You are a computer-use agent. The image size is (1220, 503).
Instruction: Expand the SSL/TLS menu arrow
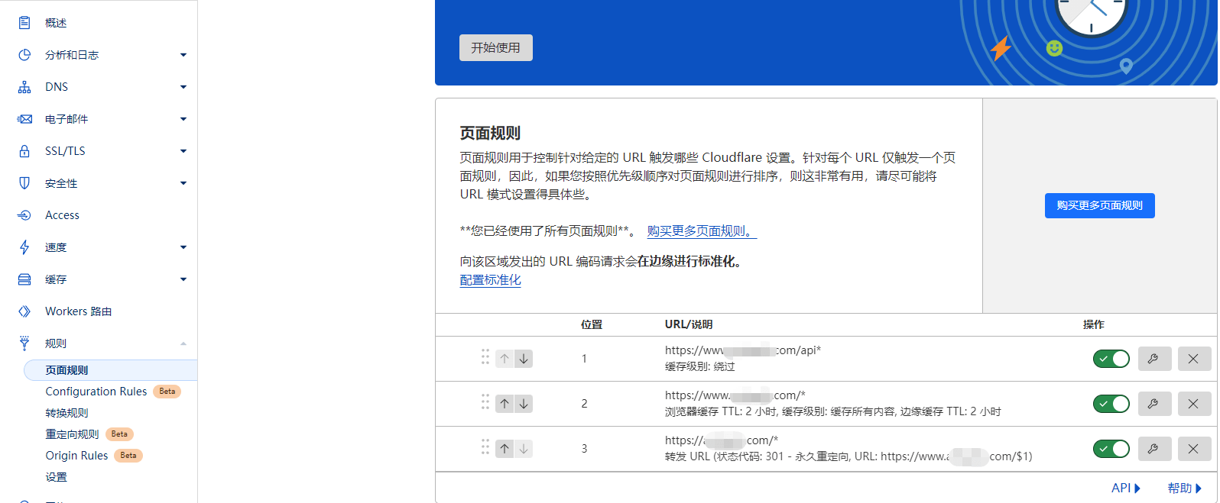coord(183,151)
